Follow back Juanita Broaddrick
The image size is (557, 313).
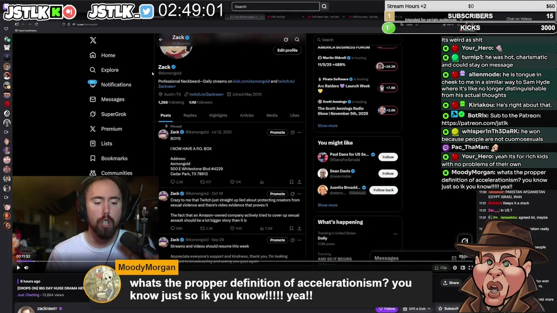(x=383, y=190)
